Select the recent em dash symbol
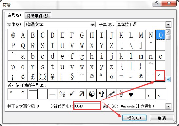 tap(52, 94)
